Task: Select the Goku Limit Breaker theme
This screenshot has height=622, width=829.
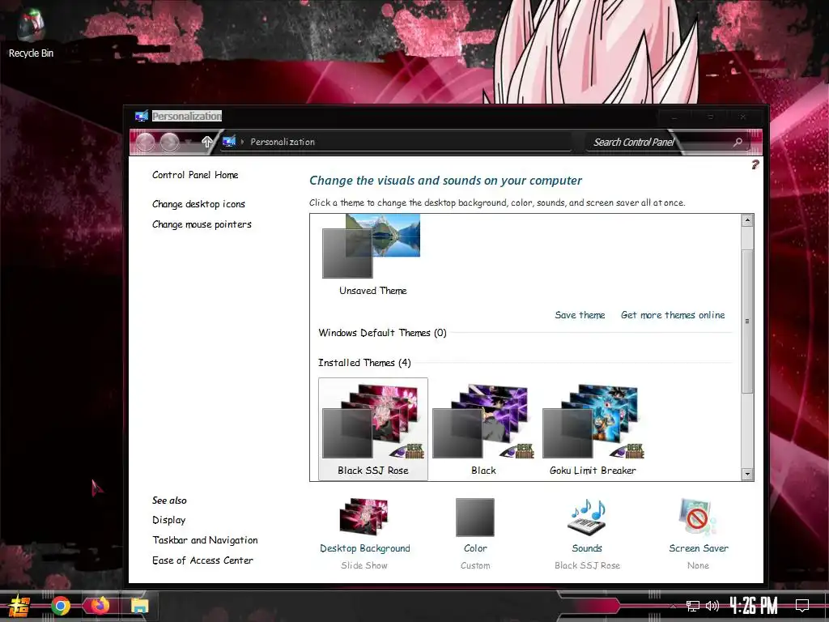Action: tap(593, 429)
